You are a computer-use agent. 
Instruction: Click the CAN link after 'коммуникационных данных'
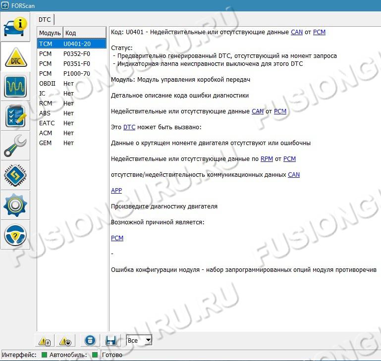click(x=294, y=175)
